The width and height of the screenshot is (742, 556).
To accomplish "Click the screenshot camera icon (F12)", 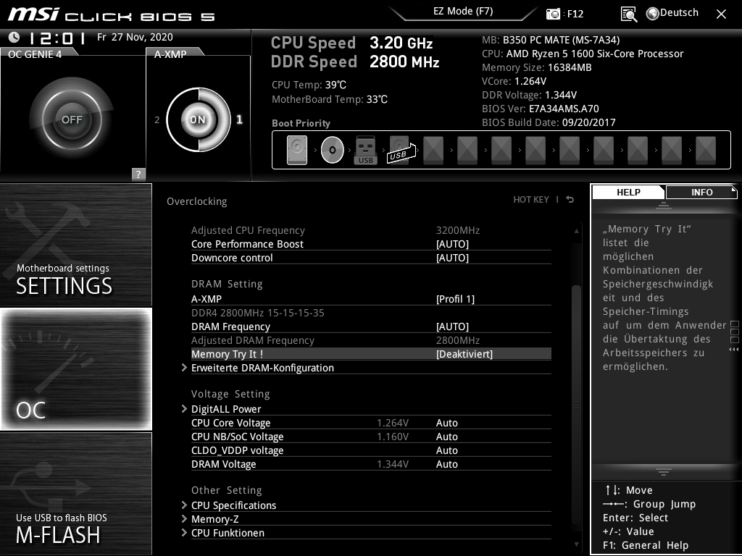I will click(553, 14).
